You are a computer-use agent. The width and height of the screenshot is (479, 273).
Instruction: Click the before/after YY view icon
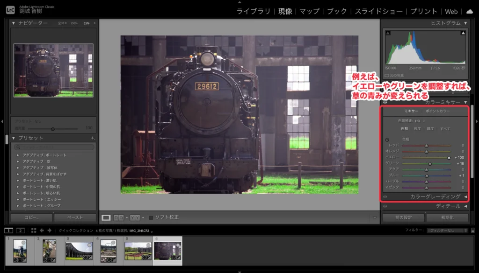pos(135,217)
